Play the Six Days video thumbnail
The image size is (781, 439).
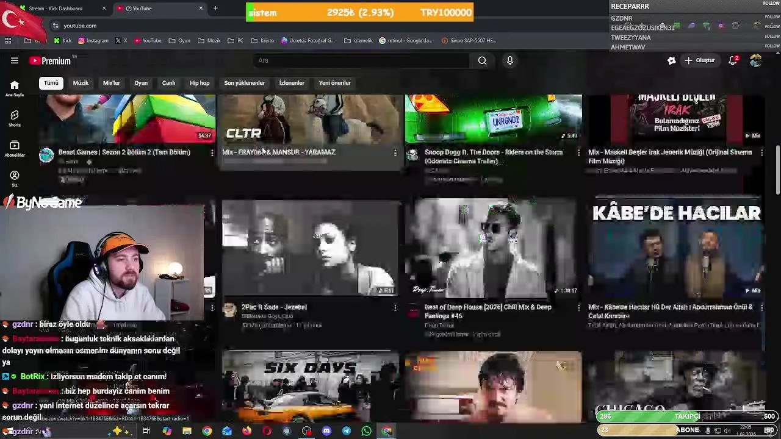pyautogui.click(x=310, y=388)
